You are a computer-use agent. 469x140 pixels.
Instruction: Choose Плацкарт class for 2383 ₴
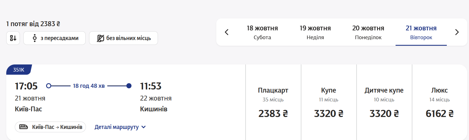pyautogui.click(x=273, y=102)
